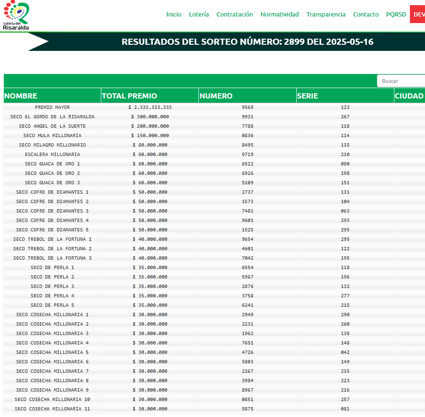Click serie 138

point(345,334)
